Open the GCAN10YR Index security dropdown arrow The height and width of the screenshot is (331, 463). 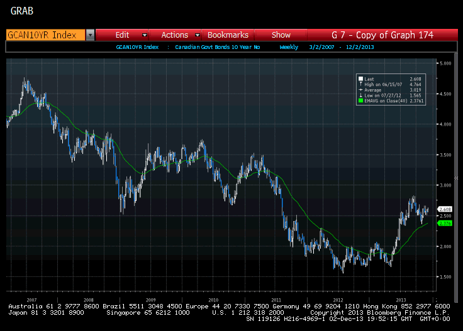pos(90,35)
